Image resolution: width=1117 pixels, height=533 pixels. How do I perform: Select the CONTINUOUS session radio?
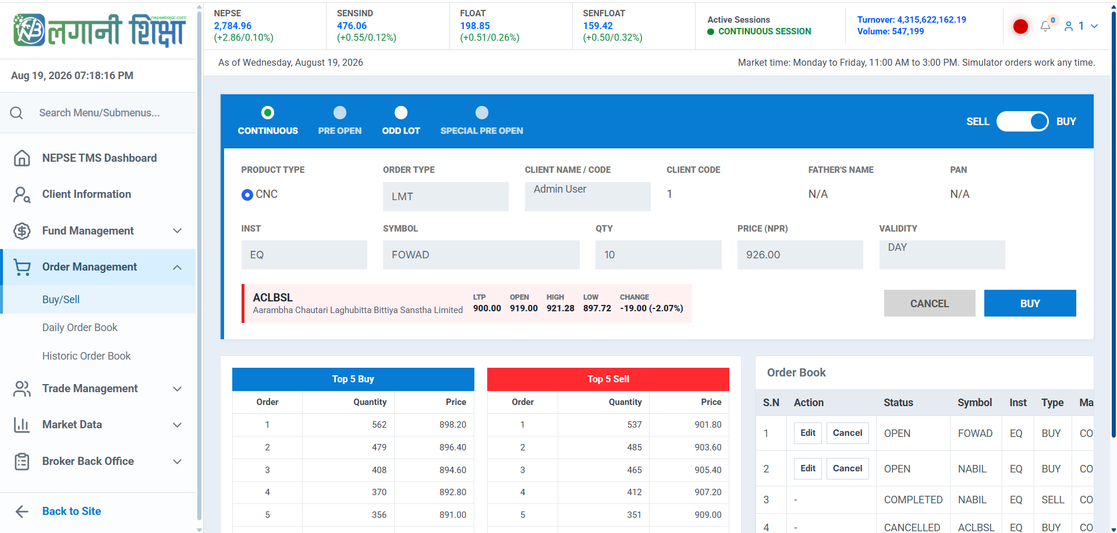coord(268,112)
